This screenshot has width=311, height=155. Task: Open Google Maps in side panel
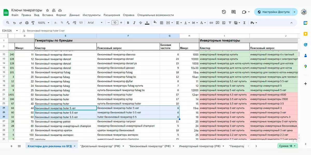point(306,66)
